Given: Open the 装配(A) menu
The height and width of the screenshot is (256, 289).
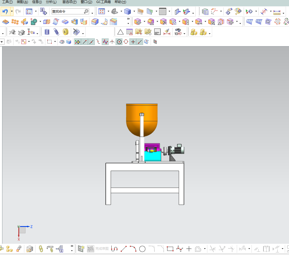Looking at the screenshot, I should click(x=22, y=2).
